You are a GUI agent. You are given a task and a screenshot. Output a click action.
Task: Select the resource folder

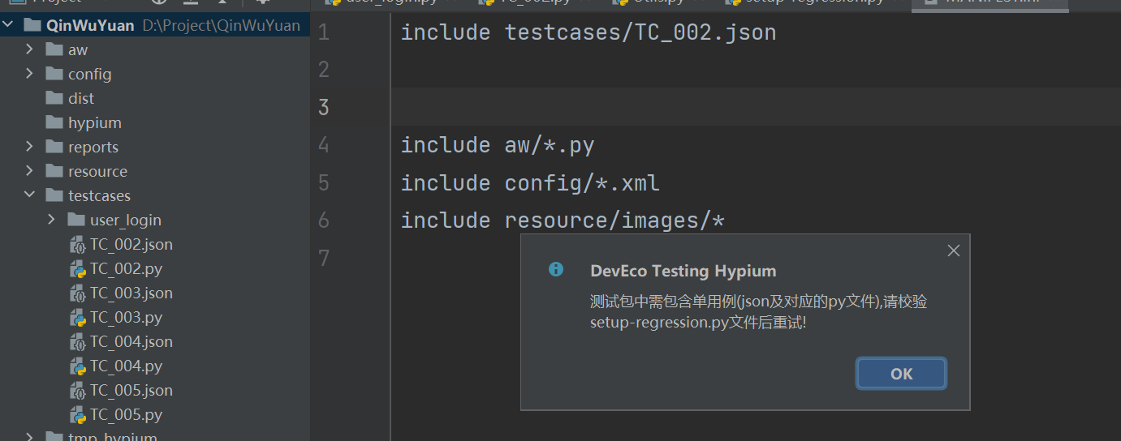pos(97,172)
